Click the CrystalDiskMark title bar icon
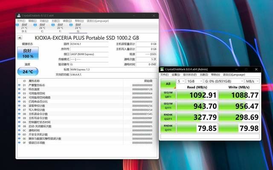The image size is (273, 170). coord(162,69)
